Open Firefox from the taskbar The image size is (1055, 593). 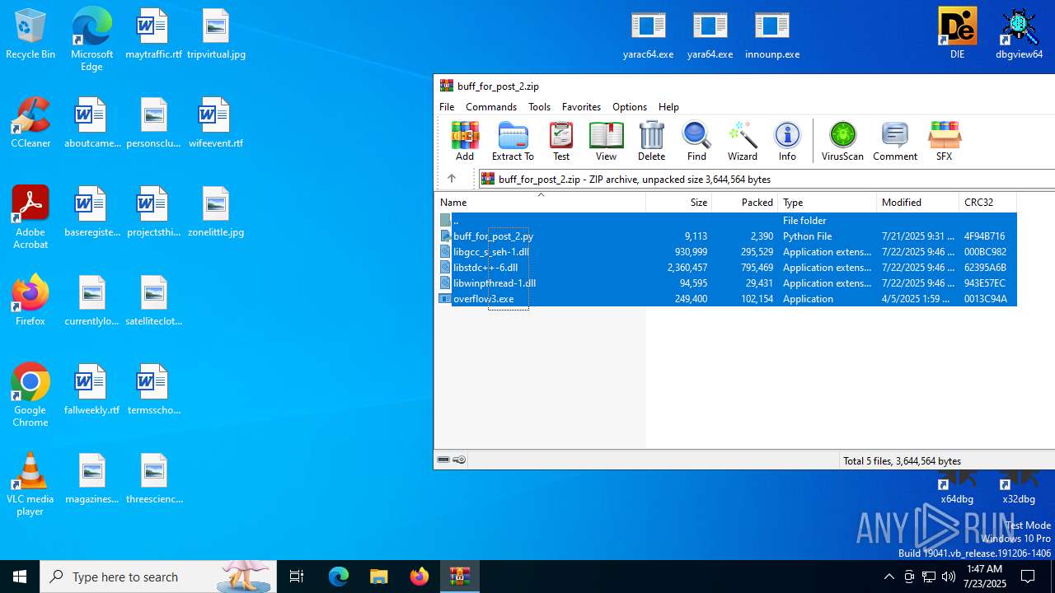tap(420, 577)
